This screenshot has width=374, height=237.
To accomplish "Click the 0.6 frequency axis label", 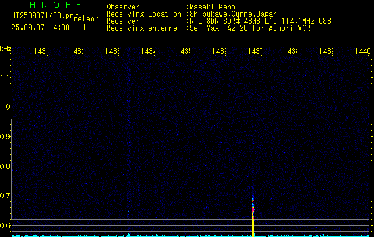I will (x=5, y=225).
